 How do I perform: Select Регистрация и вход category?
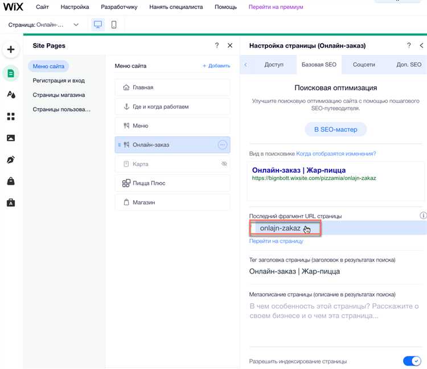[59, 81]
